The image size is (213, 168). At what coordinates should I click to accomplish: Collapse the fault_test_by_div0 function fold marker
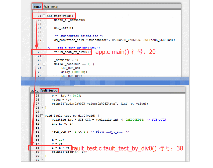[x=42, y=116]
